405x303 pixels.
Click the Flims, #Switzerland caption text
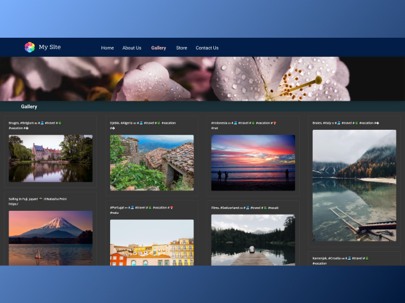[245, 208]
